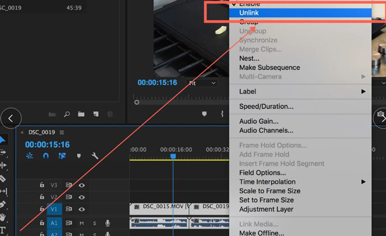Image resolution: width=386 pixels, height=236 pixels.
Task: Open Time Interpolation submenu
Action: click(x=300, y=181)
